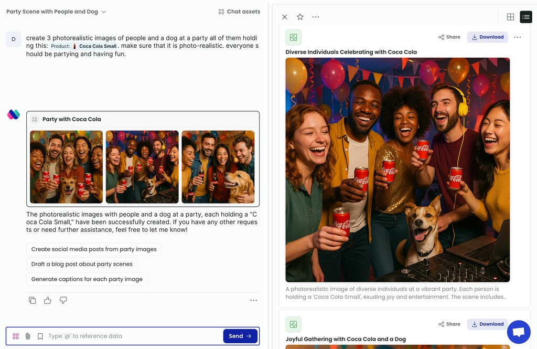The image size is (537, 349).
Task: Download the Diverse Individuals Celebrating image
Action: coord(487,37)
